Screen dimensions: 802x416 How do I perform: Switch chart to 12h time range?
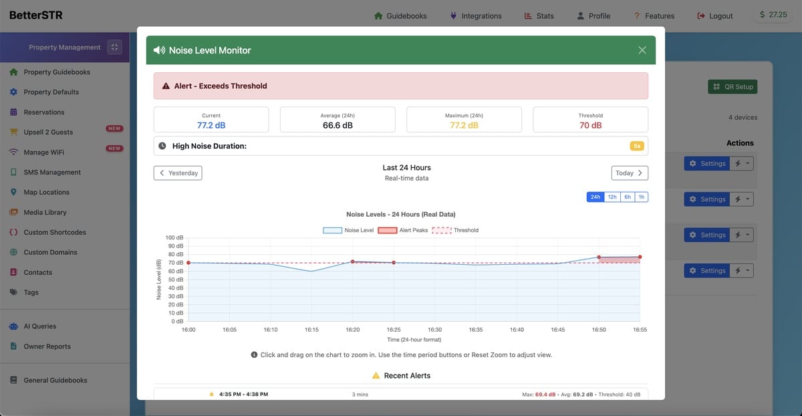[612, 197]
